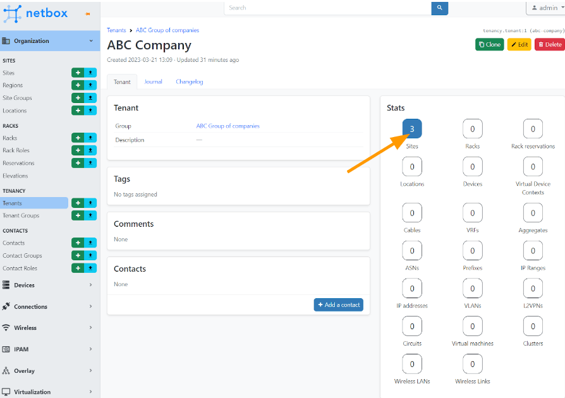
Task: Import Contacts using upload icon
Action: (x=90, y=243)
